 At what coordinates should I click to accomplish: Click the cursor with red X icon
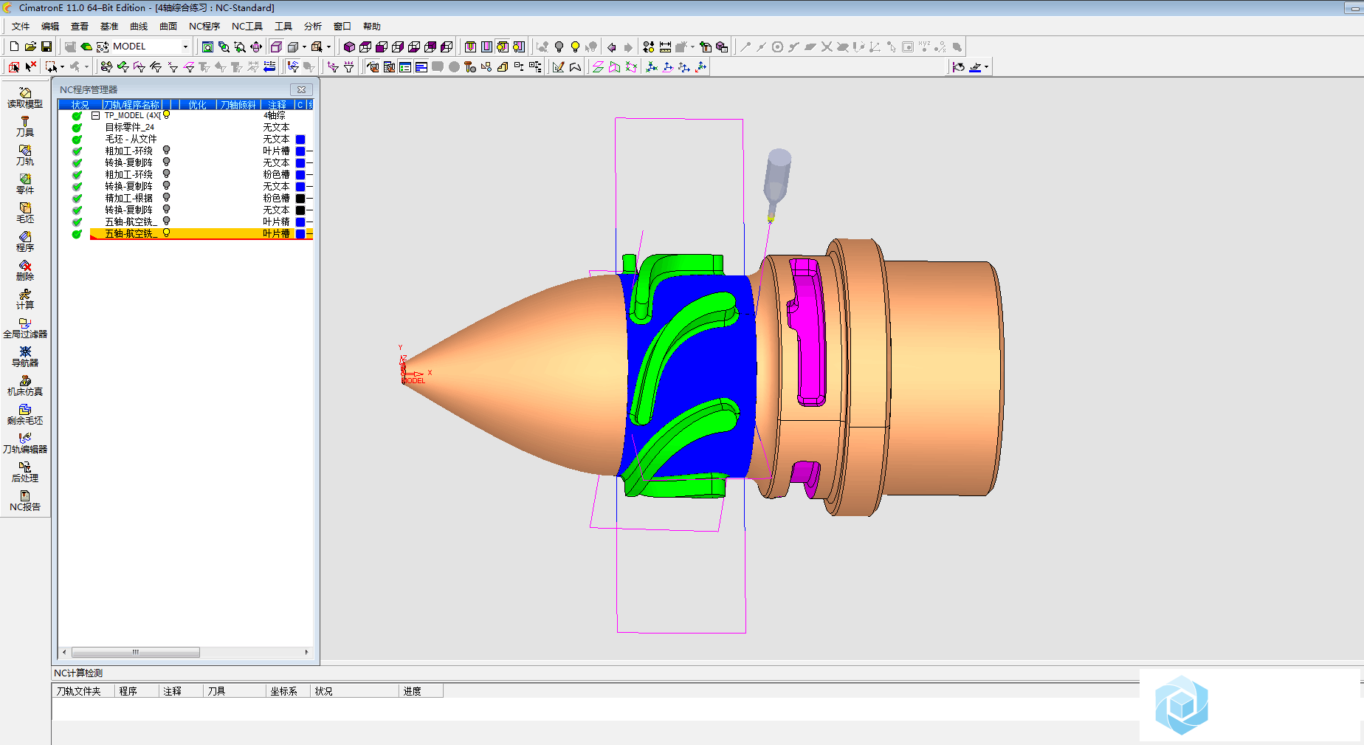coord(30,66)
